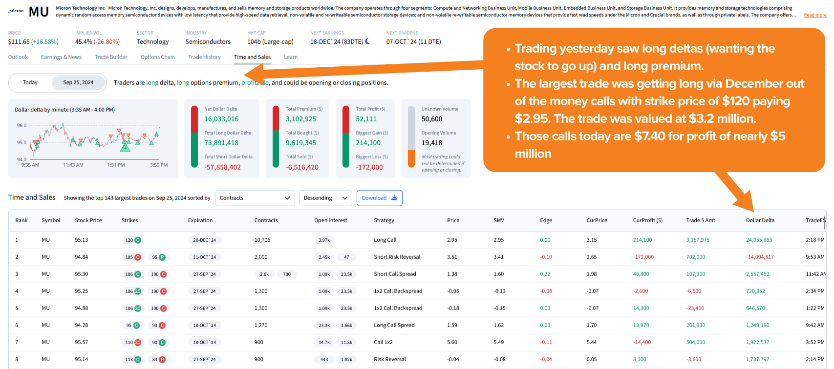Click the $111.65 price value
Screen dimensions: 834x369
[x=19, y=42]
